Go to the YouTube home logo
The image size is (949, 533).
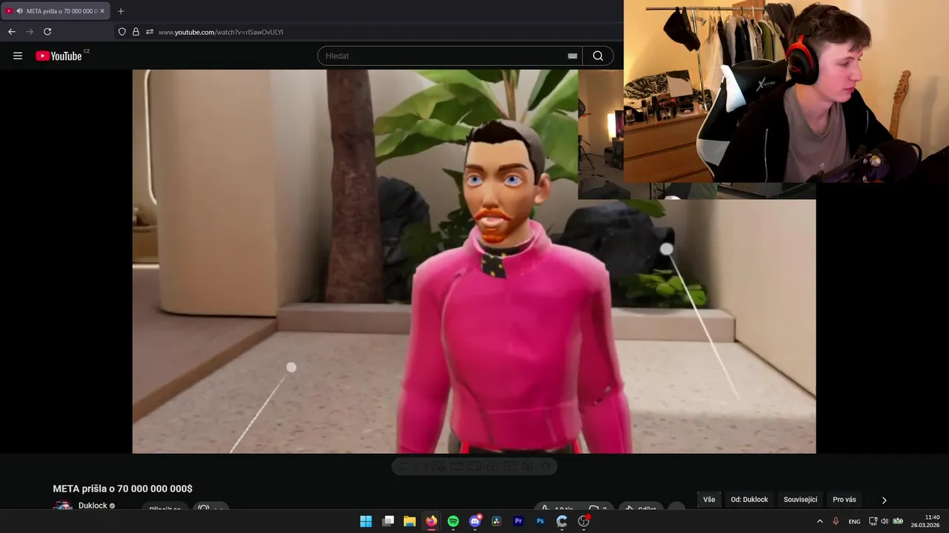click(x=59, y=56)
